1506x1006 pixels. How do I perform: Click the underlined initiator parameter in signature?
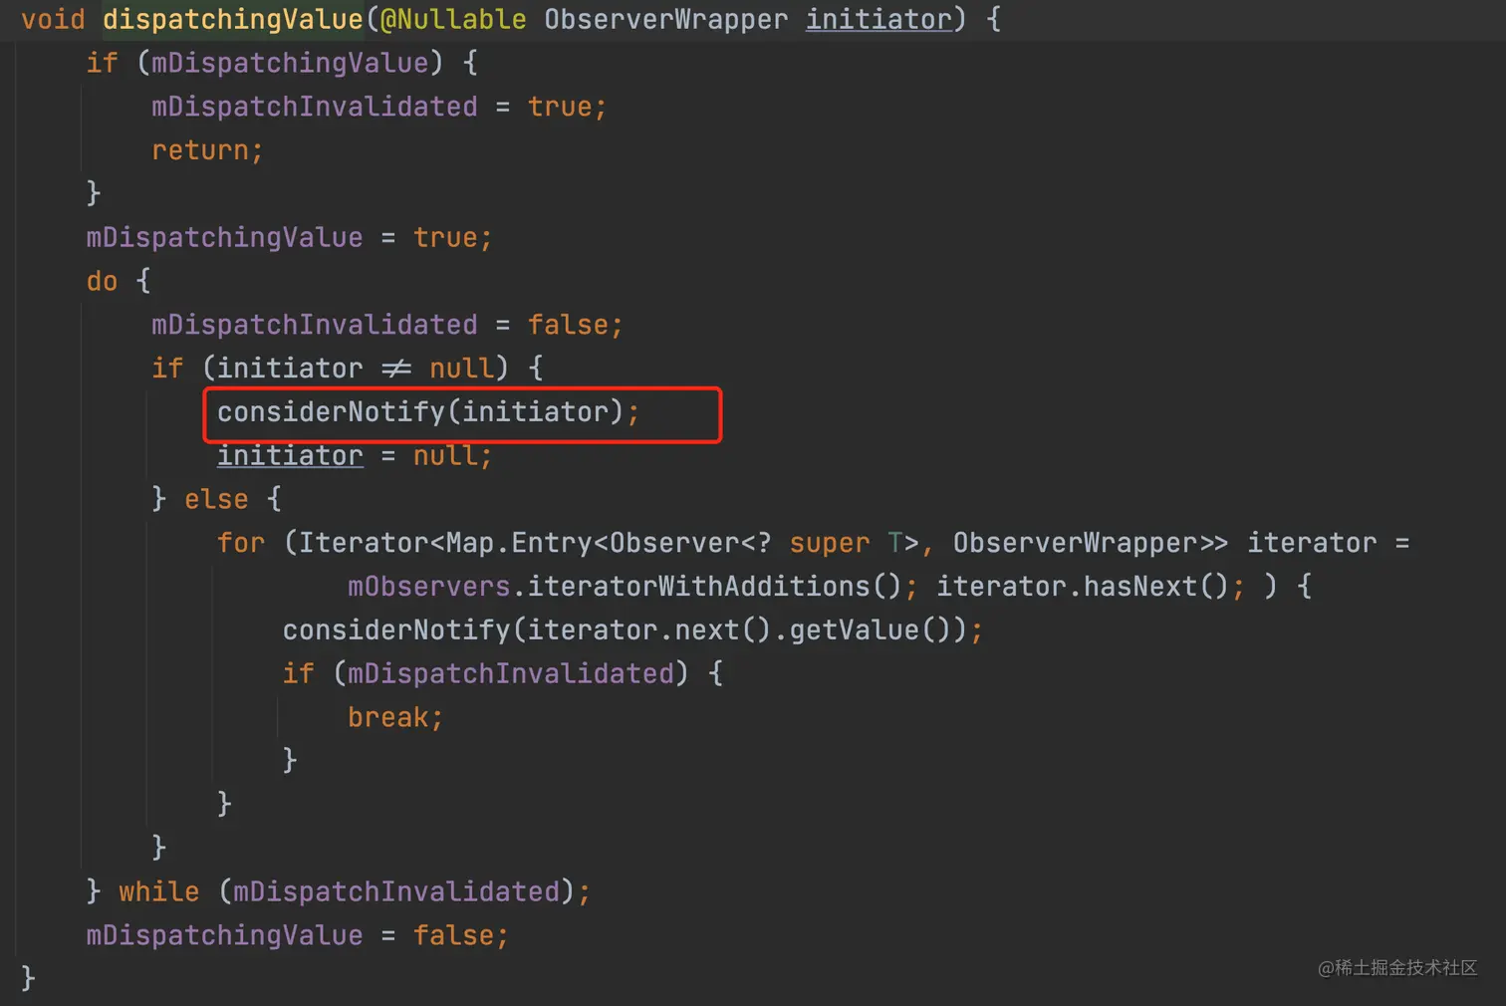coord(878,19)
